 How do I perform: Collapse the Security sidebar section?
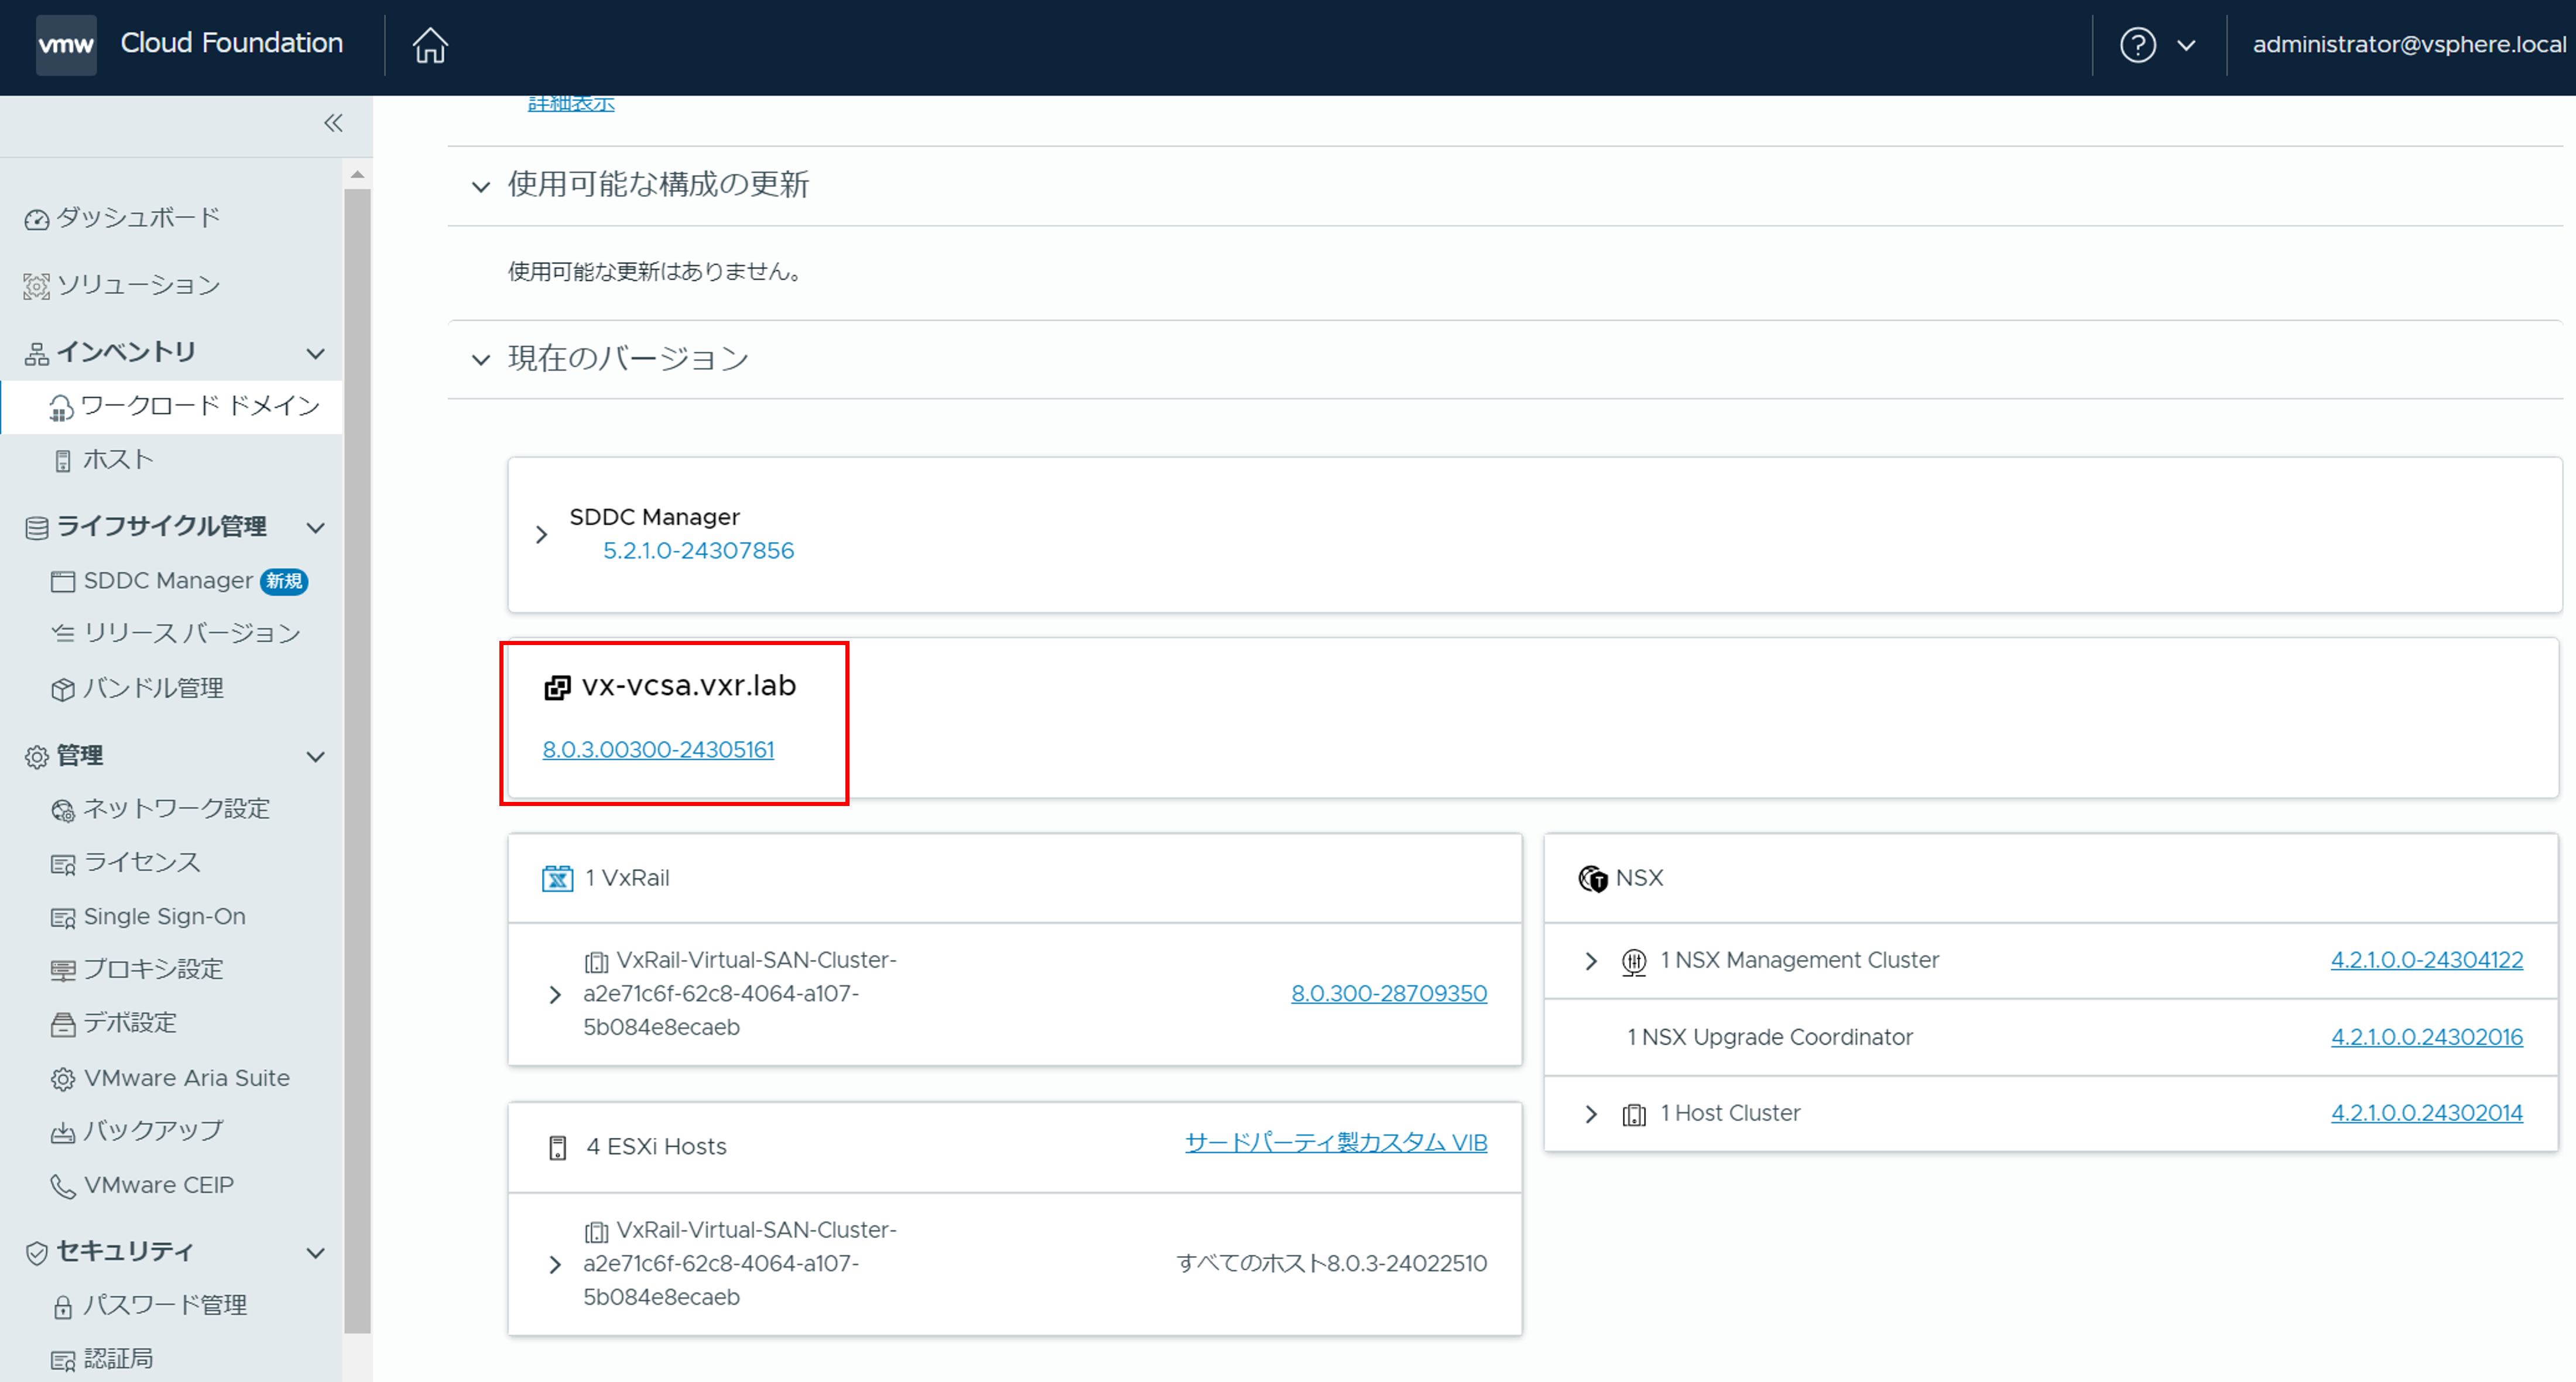pos(316,1253)
